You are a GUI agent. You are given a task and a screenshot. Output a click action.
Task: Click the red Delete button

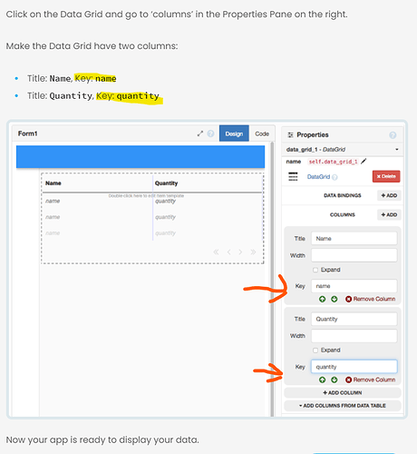[x=386, y=176]
